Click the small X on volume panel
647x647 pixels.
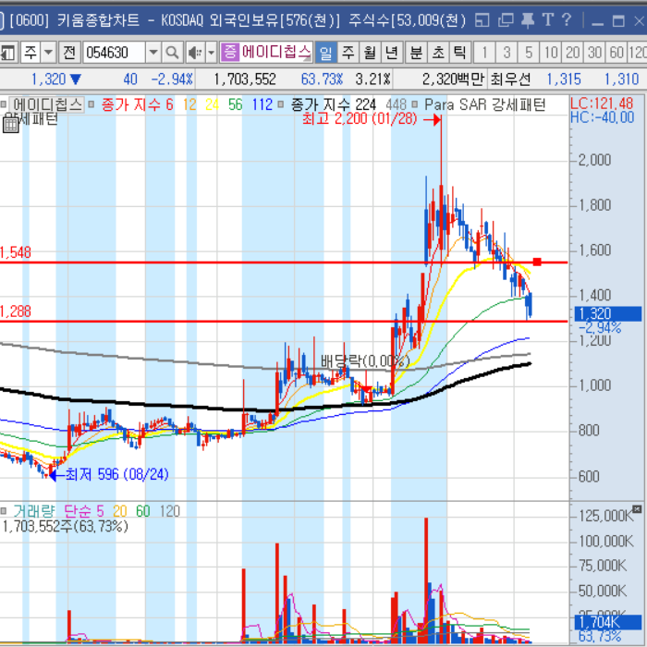point(637,508)
